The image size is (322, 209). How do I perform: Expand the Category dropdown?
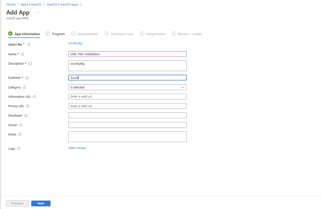coord(127,87)
